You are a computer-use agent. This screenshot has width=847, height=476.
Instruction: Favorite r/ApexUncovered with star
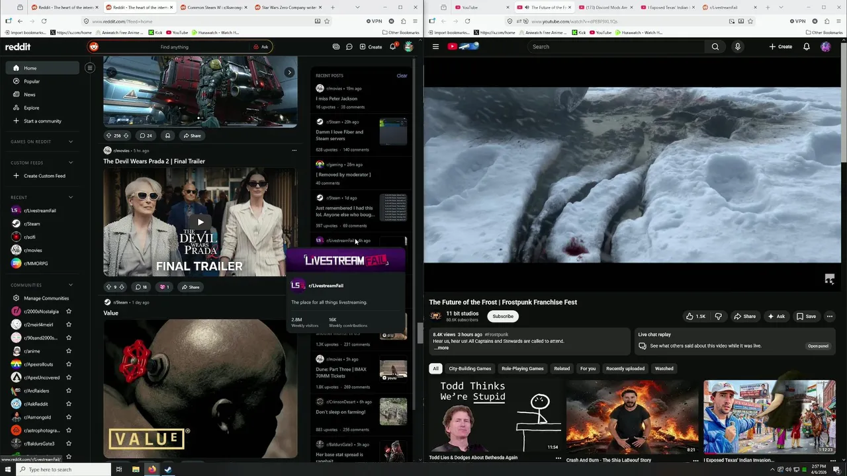(x=69, y=377)
